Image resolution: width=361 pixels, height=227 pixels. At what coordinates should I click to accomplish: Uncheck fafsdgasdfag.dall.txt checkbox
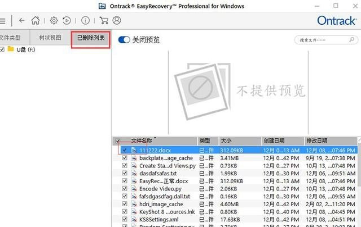pyautogui.click(x=125, y=196)
